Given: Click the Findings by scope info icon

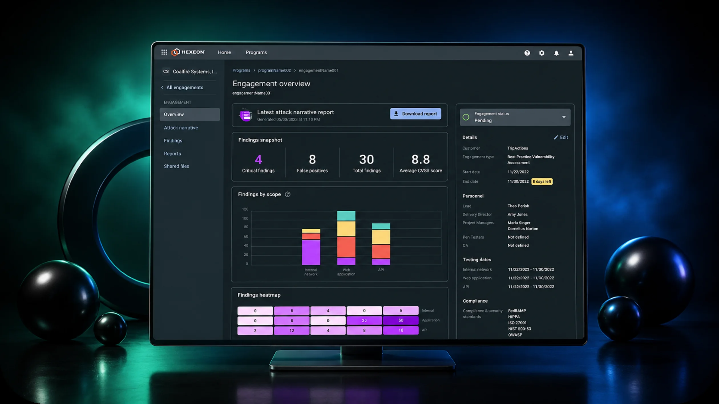Looking at the screenshot, I should tap(288, 194).
